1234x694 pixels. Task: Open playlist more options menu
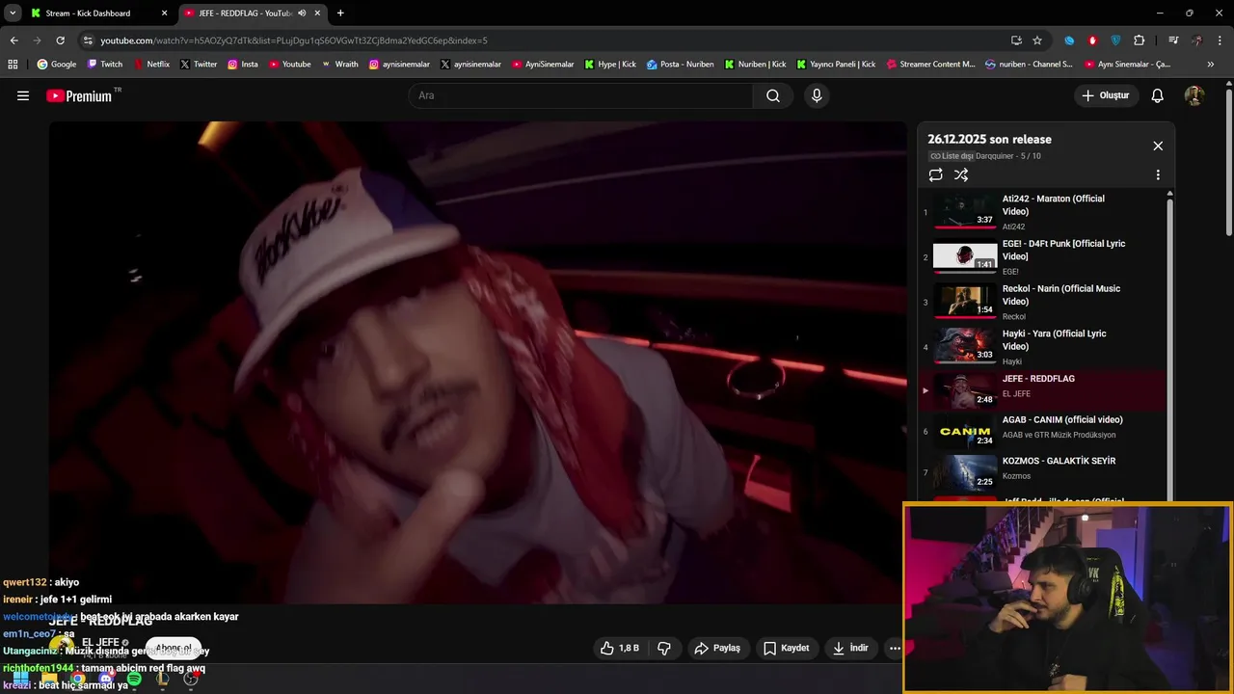tap(1158, 175)
